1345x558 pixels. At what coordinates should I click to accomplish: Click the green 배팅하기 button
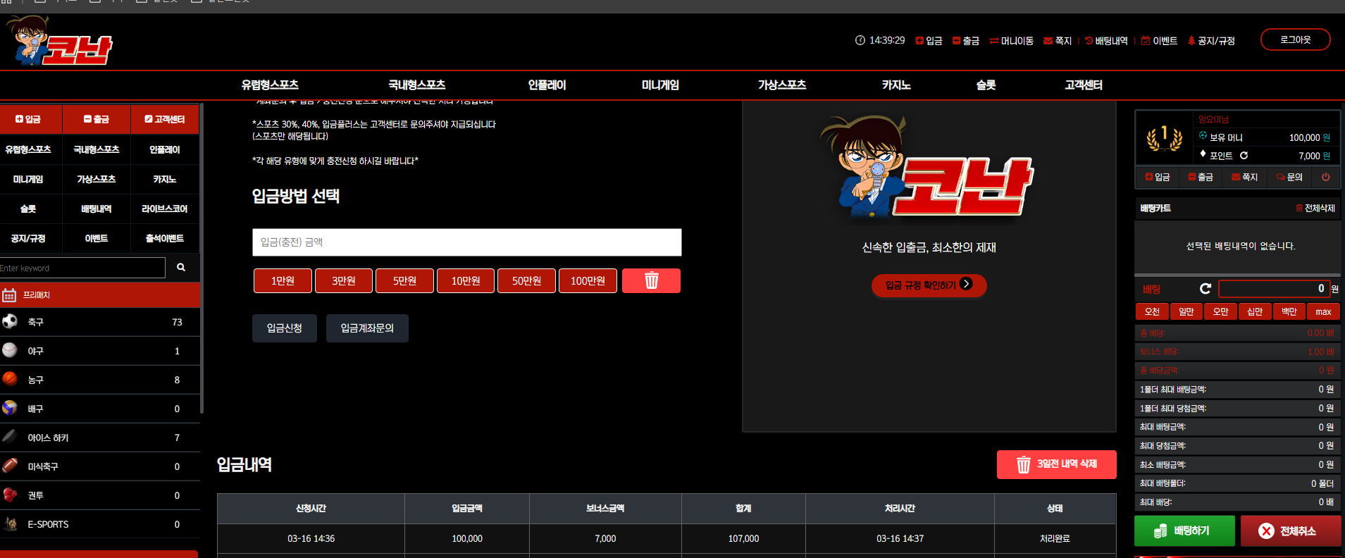tap(1184, 531)
